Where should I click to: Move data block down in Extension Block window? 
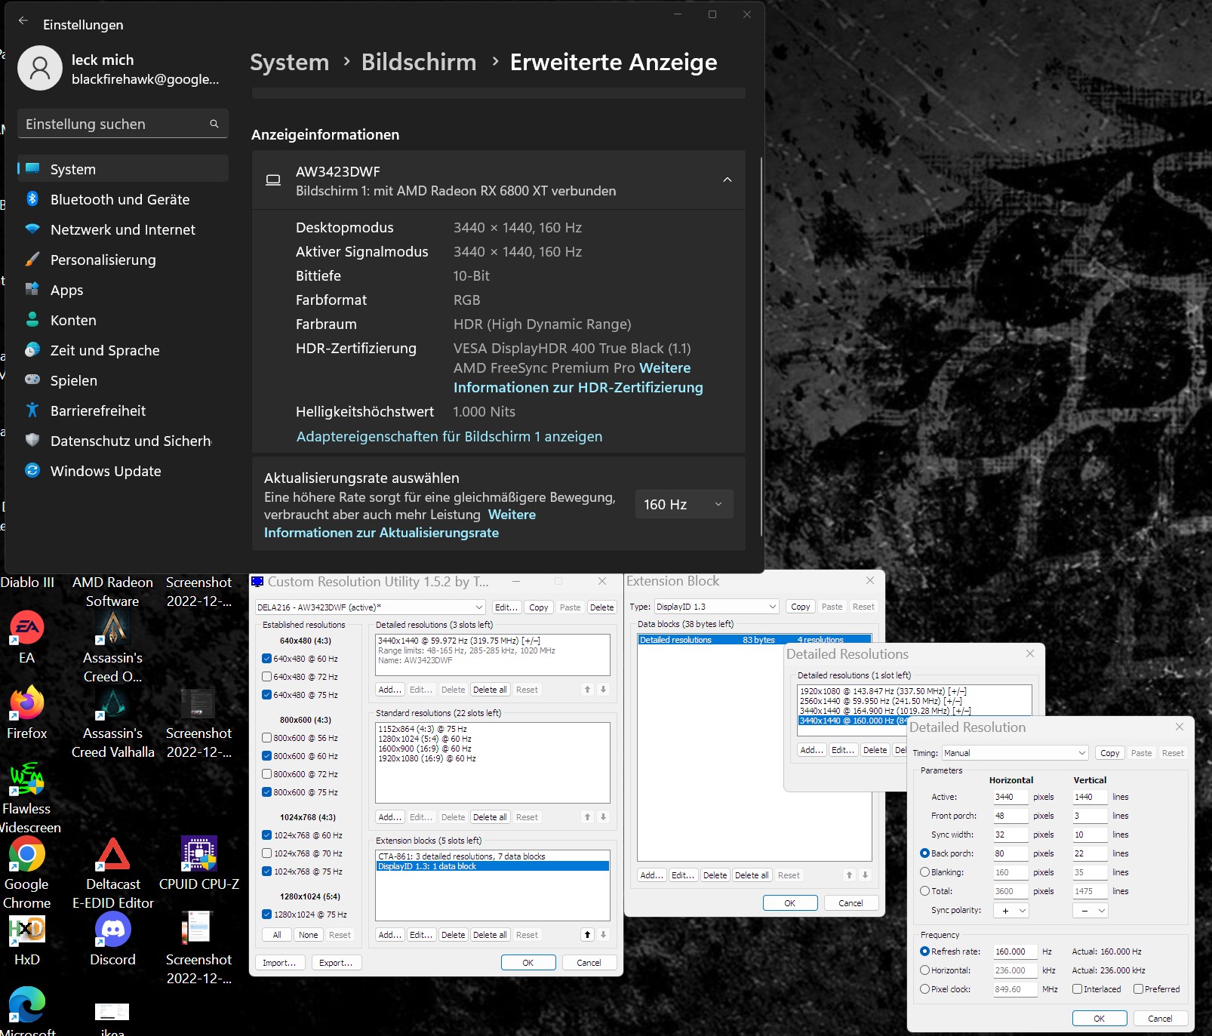click(865, 875)
